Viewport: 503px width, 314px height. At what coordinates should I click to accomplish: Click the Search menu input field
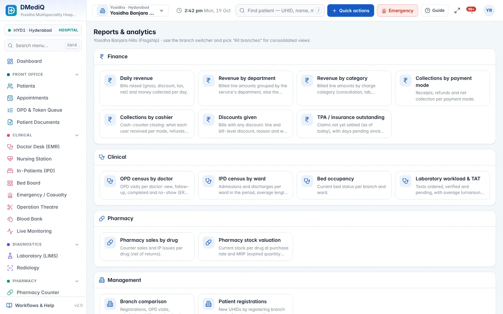click(43, 45)
